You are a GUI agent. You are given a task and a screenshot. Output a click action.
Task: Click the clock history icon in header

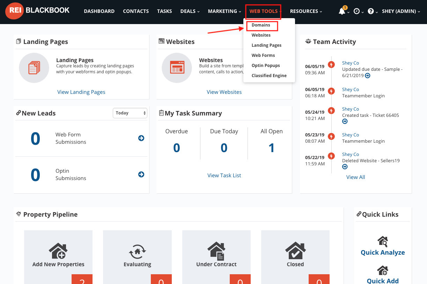[356, 11]
